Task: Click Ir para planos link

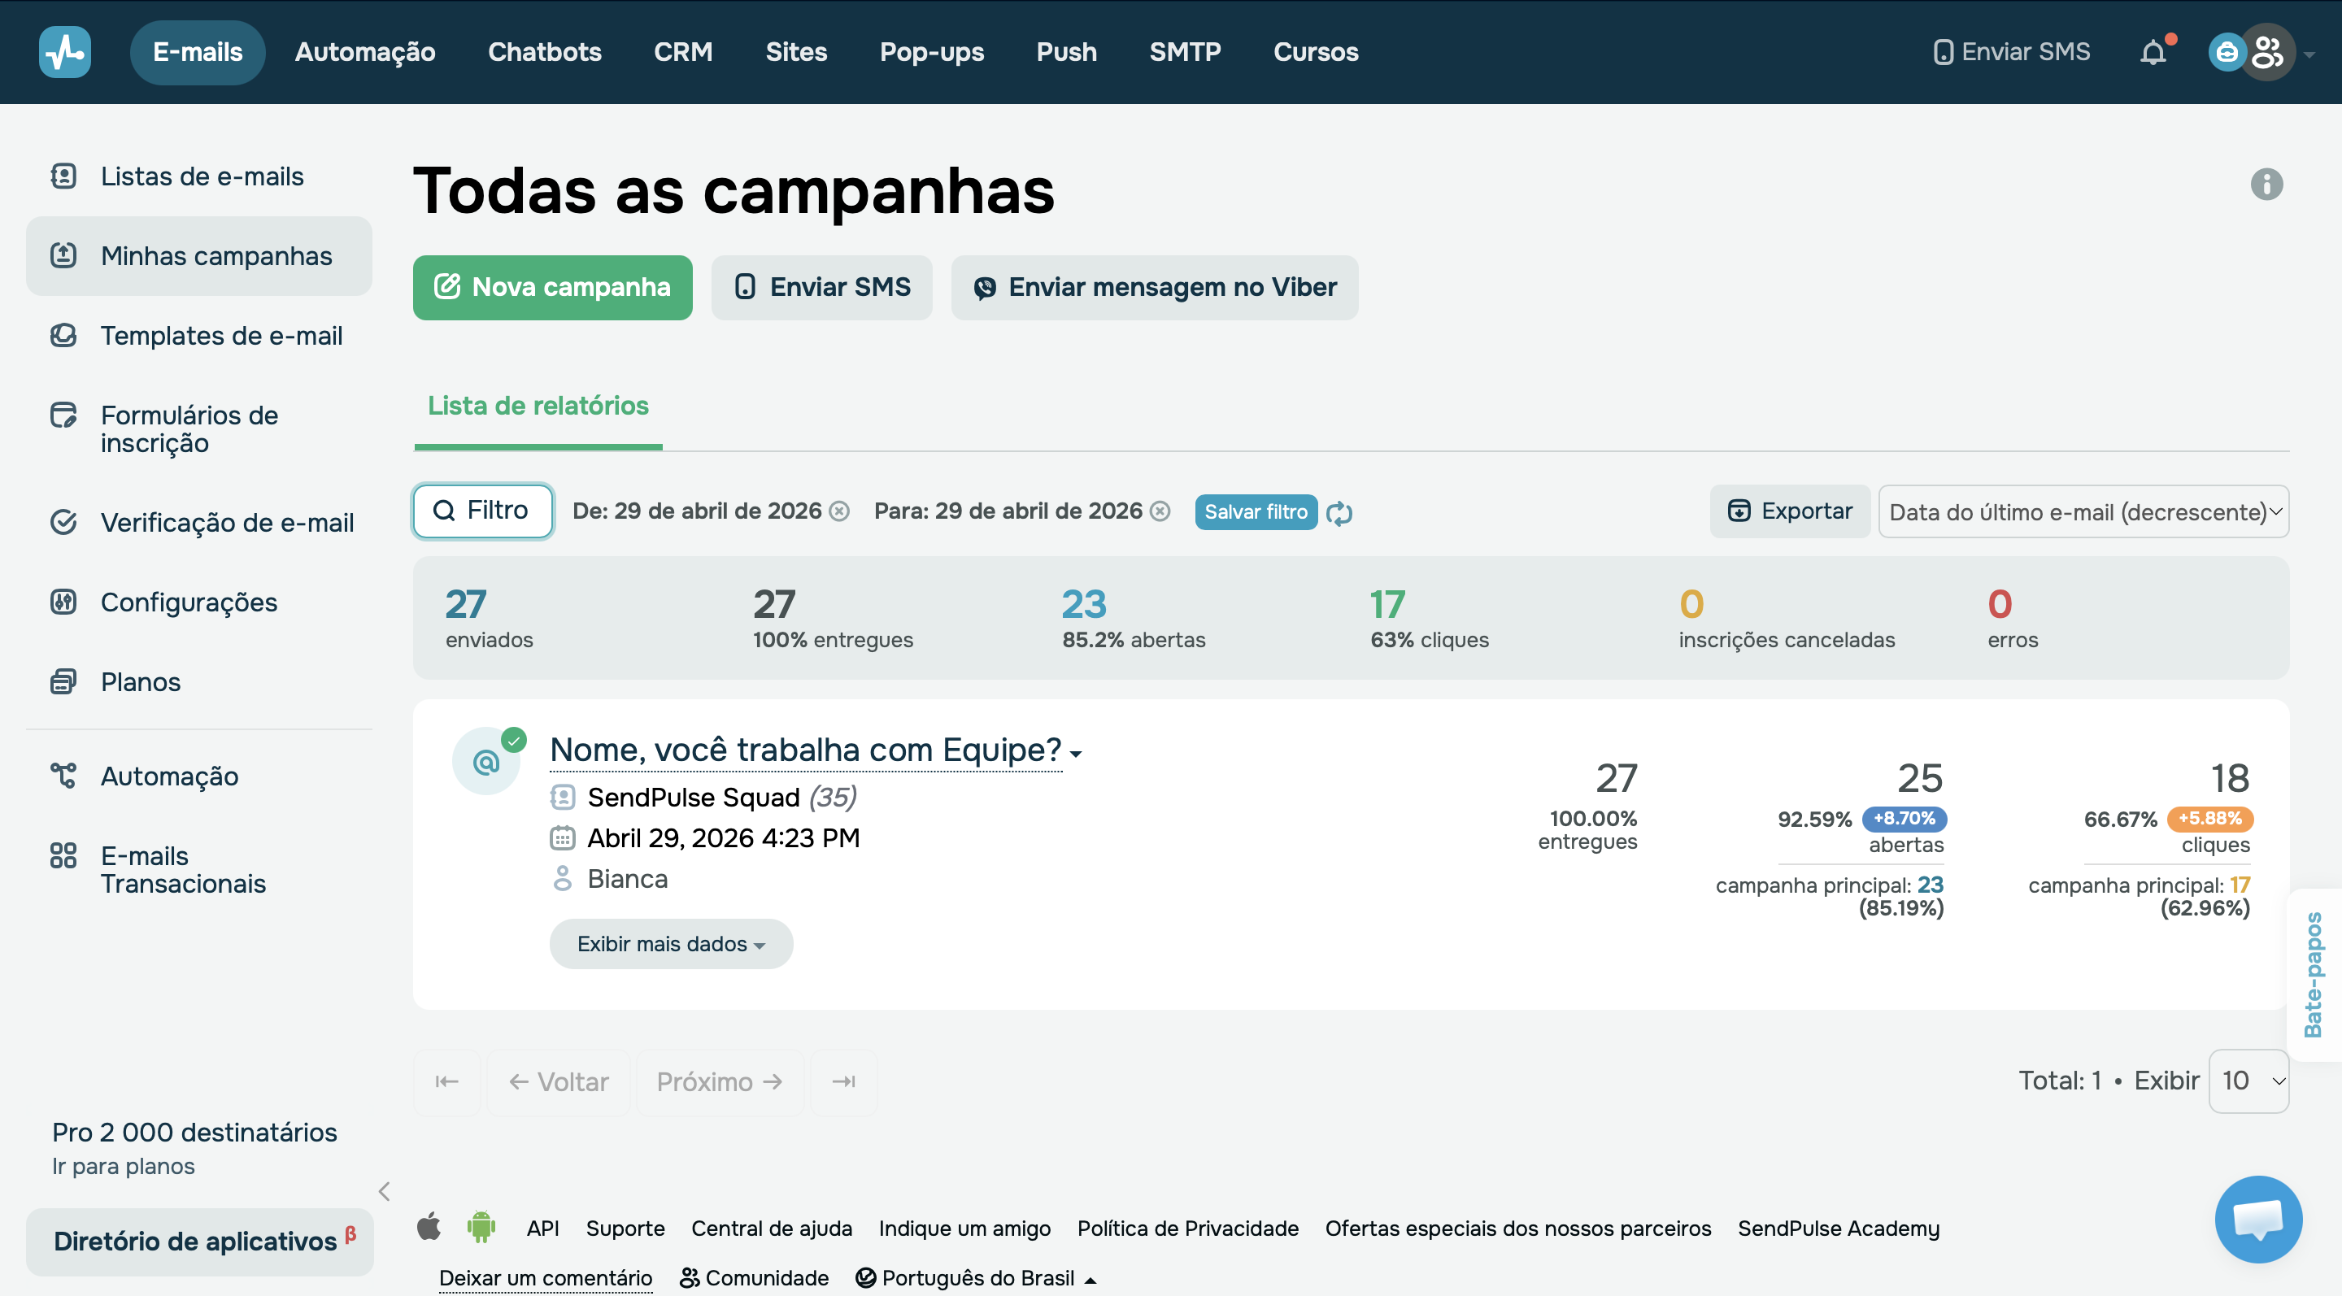Action: (x=123, y=1166)
